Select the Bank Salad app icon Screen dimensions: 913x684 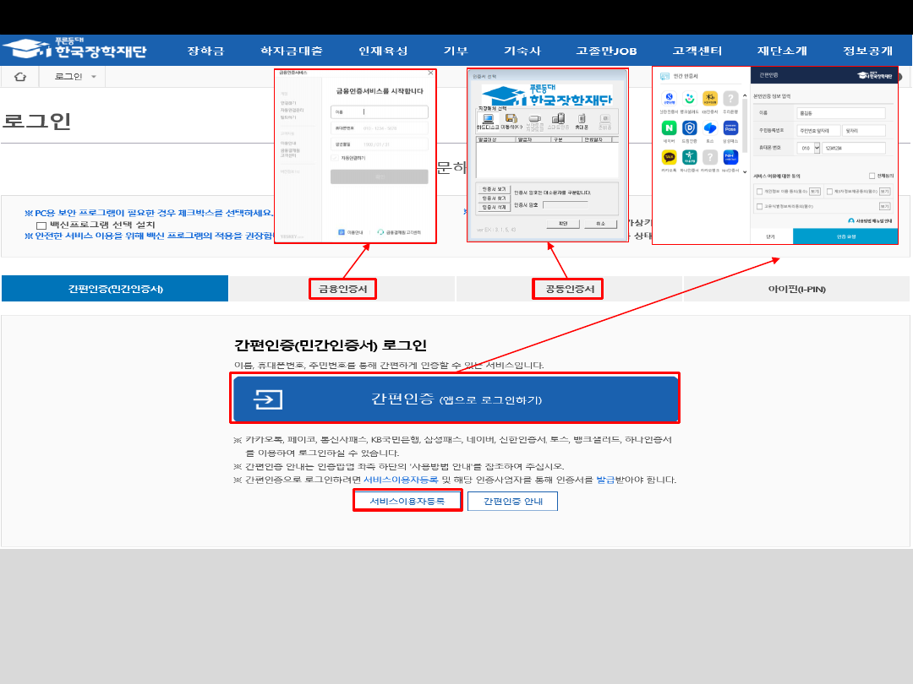(x=690, y=98)
